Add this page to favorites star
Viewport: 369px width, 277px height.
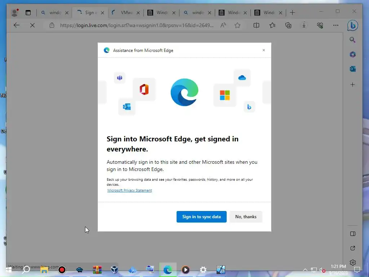click(x=237, y=25)
